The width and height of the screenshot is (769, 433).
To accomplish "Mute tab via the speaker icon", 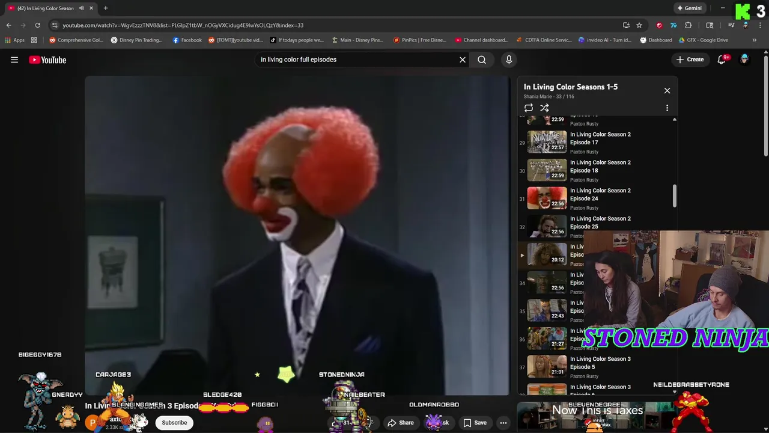I will click(x=81, y=8).
